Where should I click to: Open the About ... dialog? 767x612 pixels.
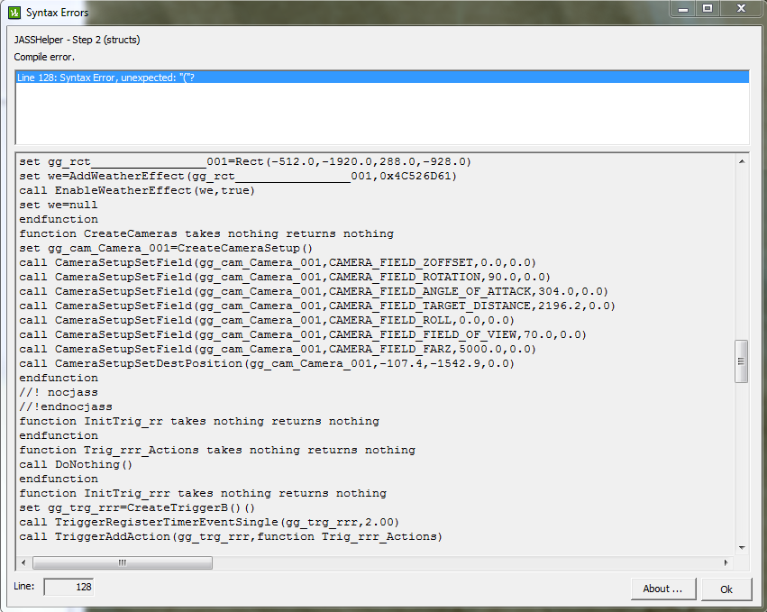662,589
